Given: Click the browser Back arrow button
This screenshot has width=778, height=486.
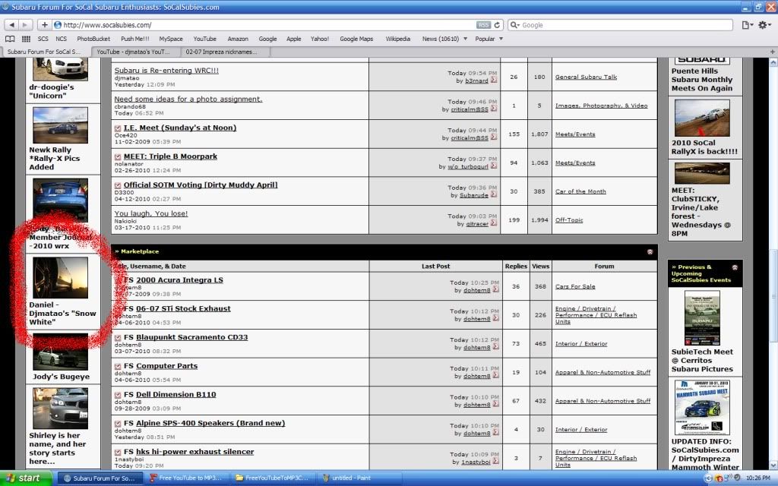Looking at the screenshot, I should (11, 24).
